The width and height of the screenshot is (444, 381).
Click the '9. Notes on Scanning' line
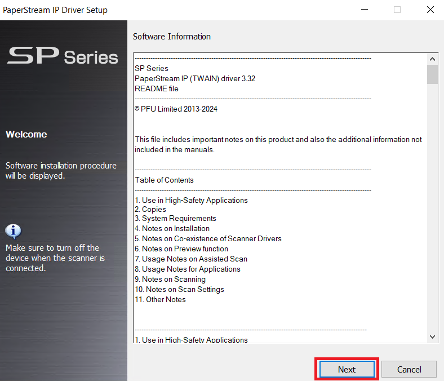(x=170, y=280)
